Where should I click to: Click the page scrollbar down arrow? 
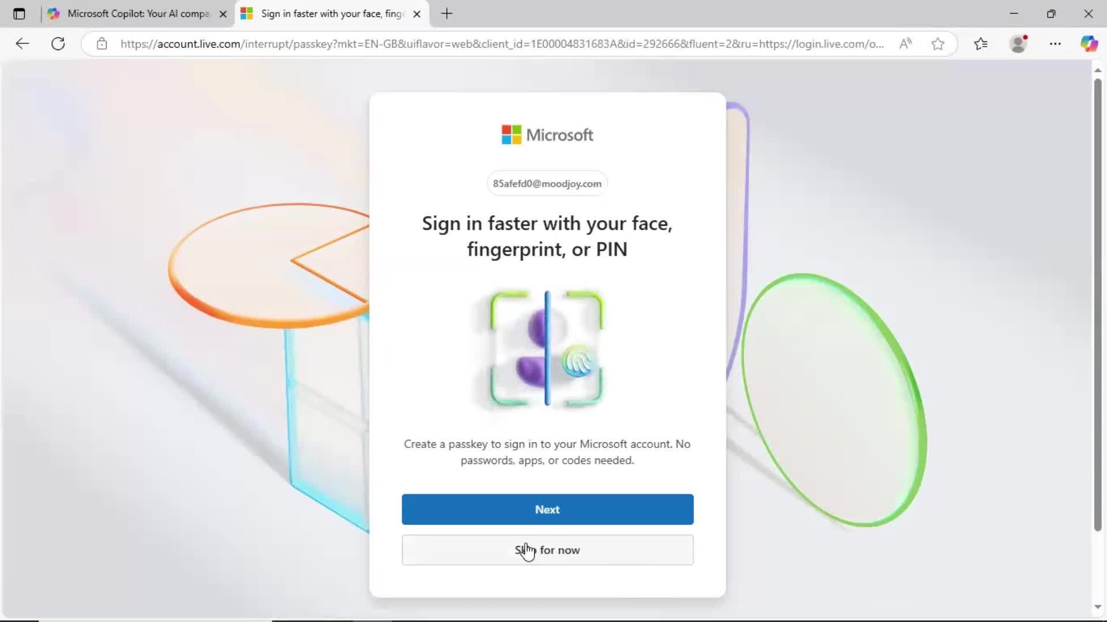pos(1098,607)
